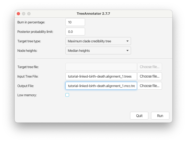Screen dimensions: 187x142
Task: Quit TreeAnnotator with the Quit button
Action: [x=139, y=116]
